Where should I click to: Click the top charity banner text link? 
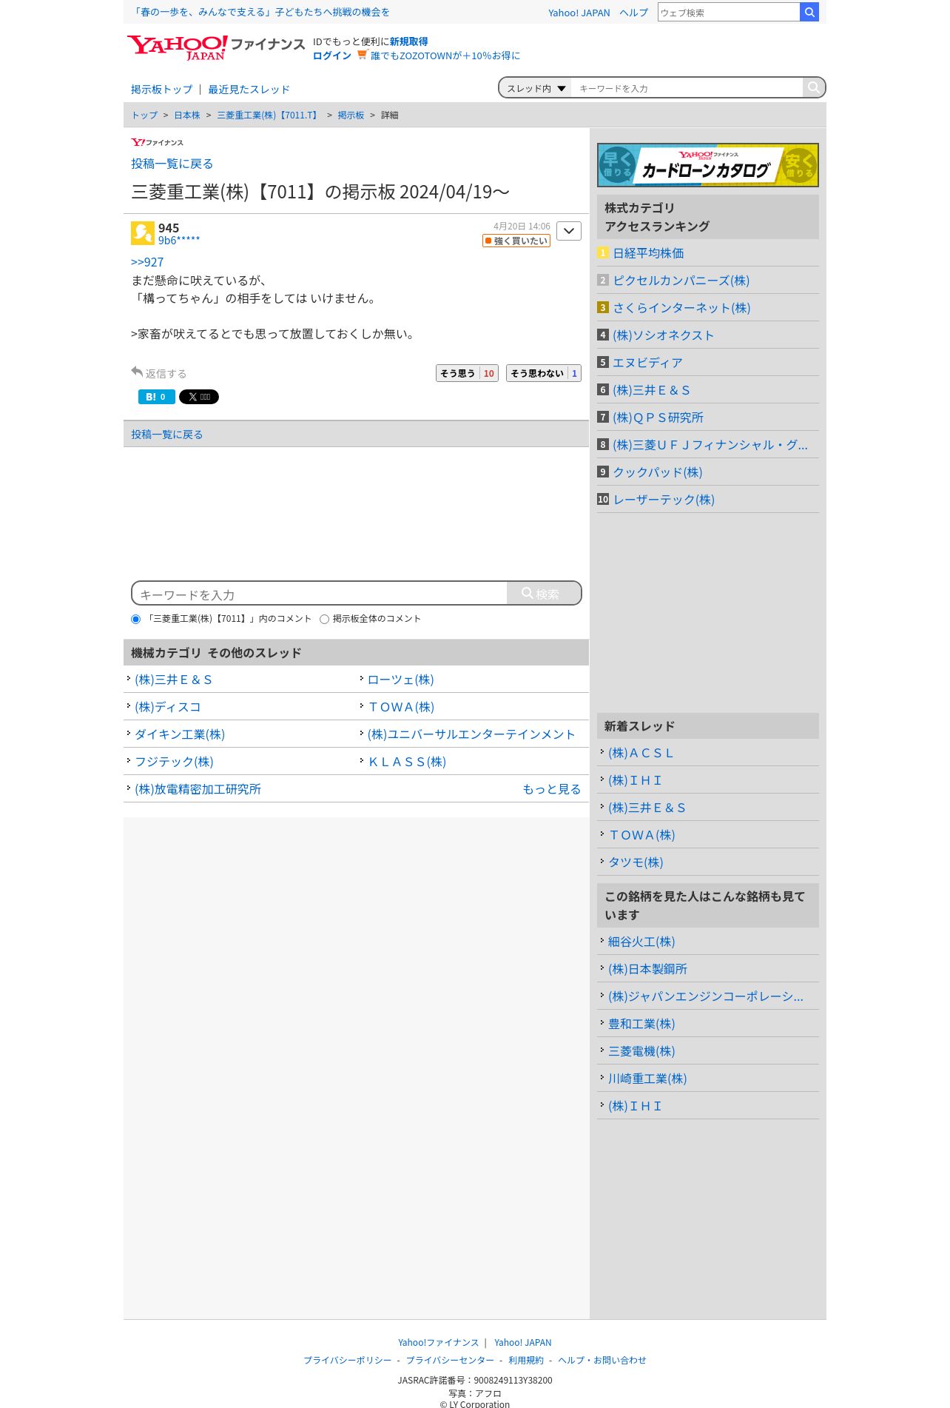click(x=260, y=12)
